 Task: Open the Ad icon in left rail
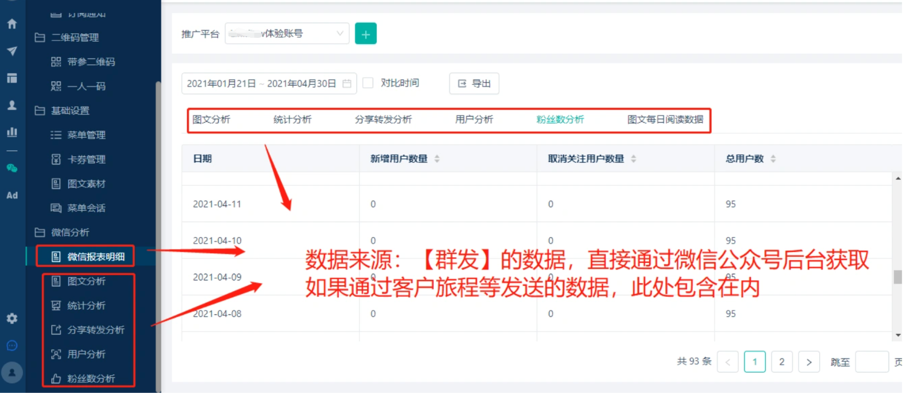point(12,195)
